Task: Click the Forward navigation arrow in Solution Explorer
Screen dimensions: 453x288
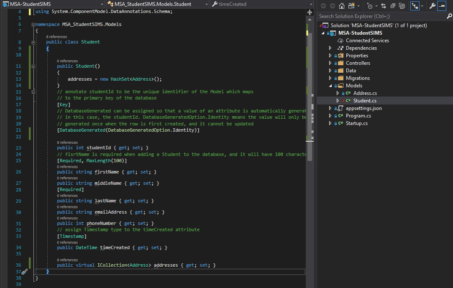Action: click(x=333, y=6)
